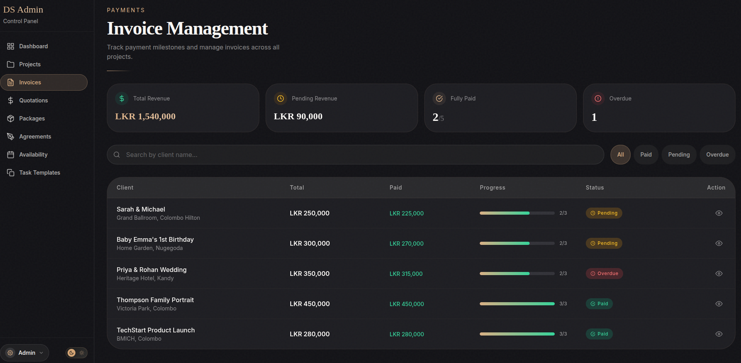Click the Invoices sidebar icon
The height and width of the screenshot is (363, 741).
click(11, 82)
